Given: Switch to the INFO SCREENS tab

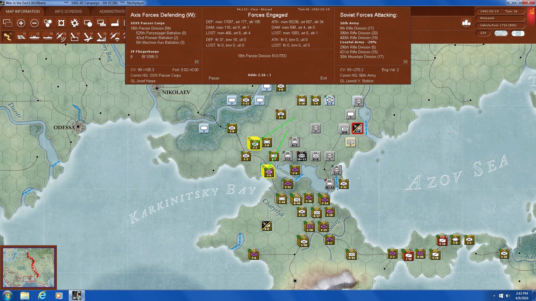Looking at the screenshot, I should click(x=68, y=11).
